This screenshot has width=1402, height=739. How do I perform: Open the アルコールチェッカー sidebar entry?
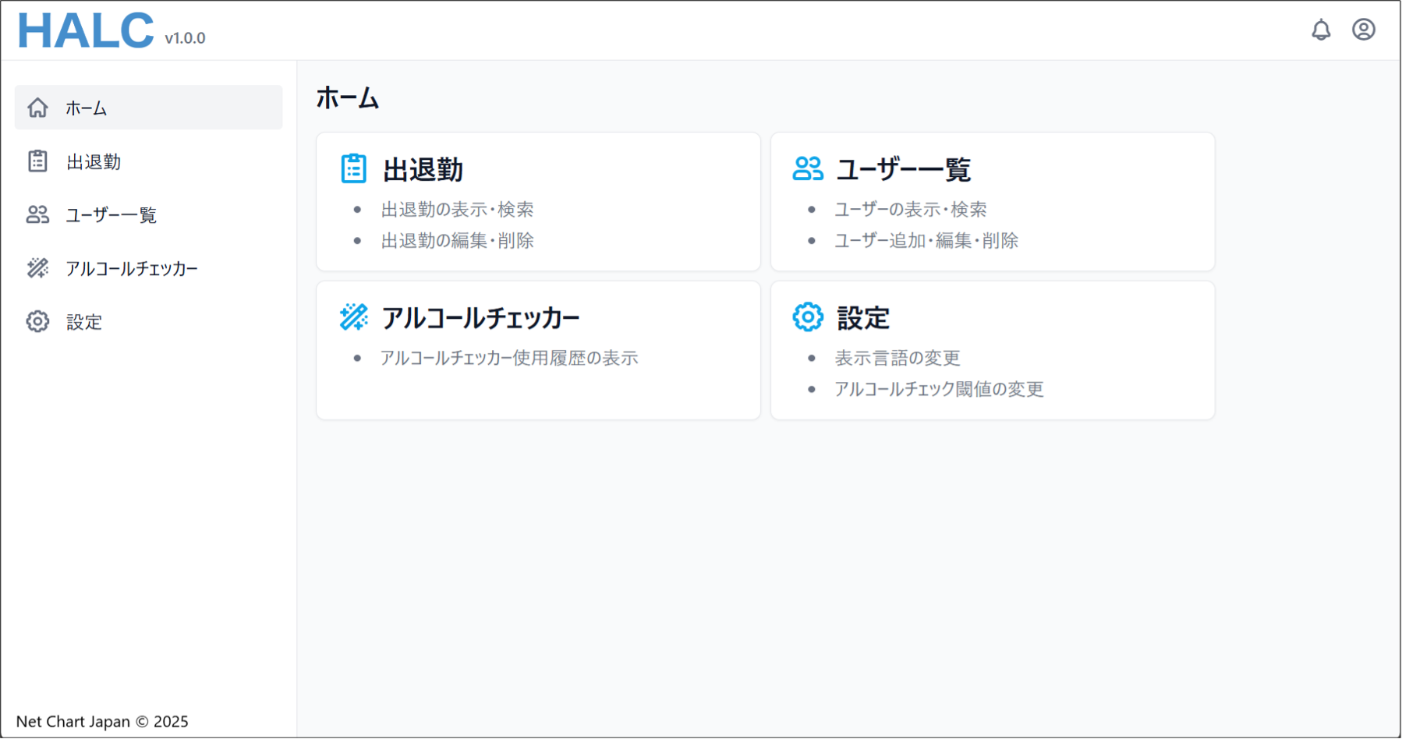coord(132,267)
